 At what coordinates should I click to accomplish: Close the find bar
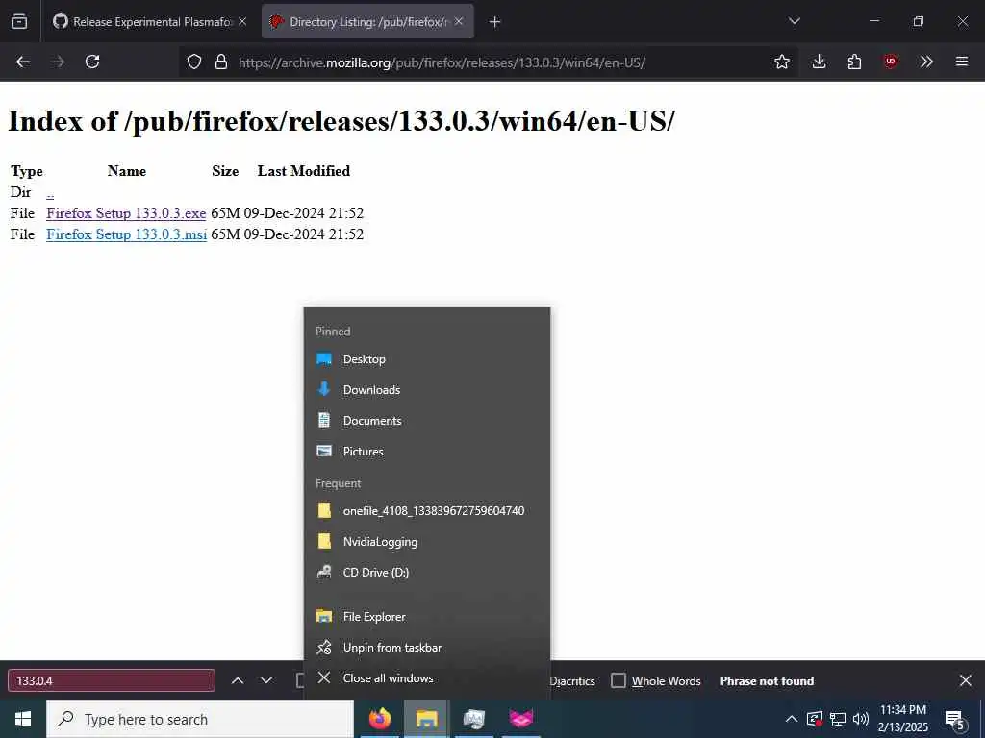tap(966, 681)
